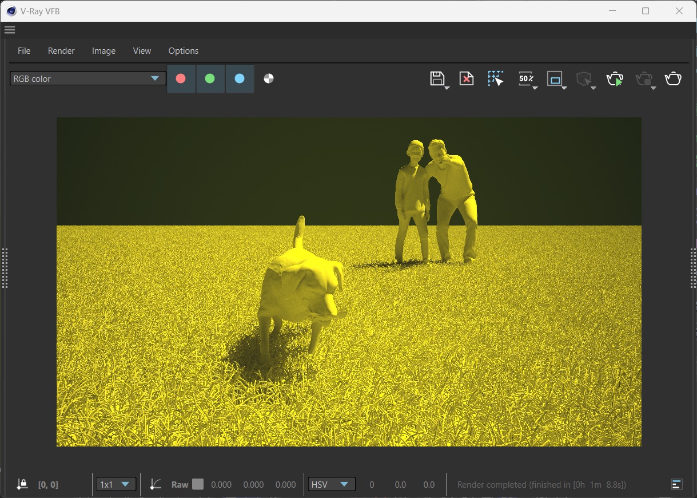Image resolution: width=697 pixels, height=498 pixels.
Task: Click the plain teapot render icon
Action: click(673, 79)
